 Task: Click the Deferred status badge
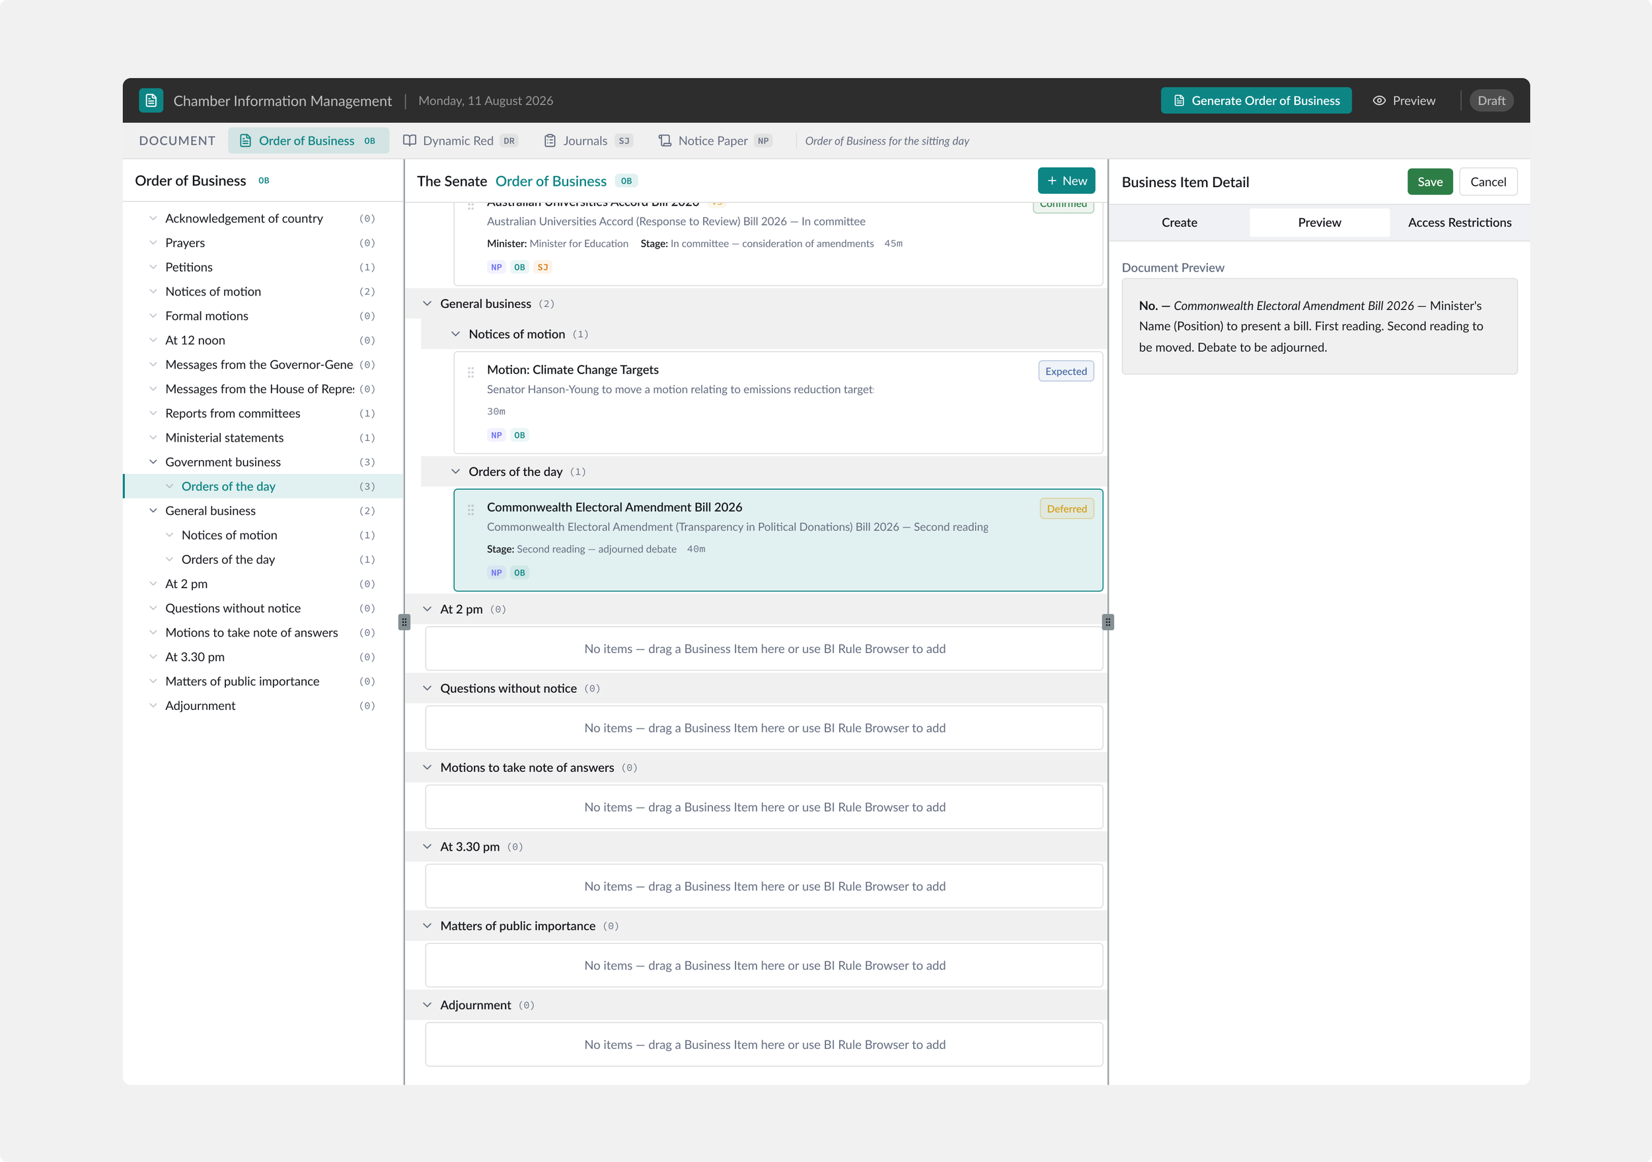coord(1067,509)
